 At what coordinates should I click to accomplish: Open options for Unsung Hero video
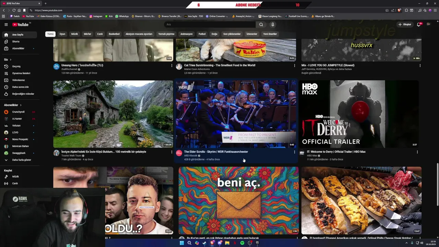(172, 66)
